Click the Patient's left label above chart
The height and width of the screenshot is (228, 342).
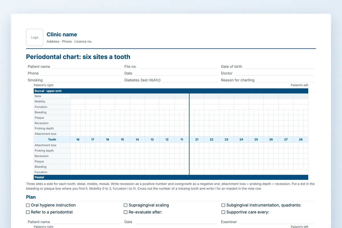pyautogui.click(x=299, y=85)
